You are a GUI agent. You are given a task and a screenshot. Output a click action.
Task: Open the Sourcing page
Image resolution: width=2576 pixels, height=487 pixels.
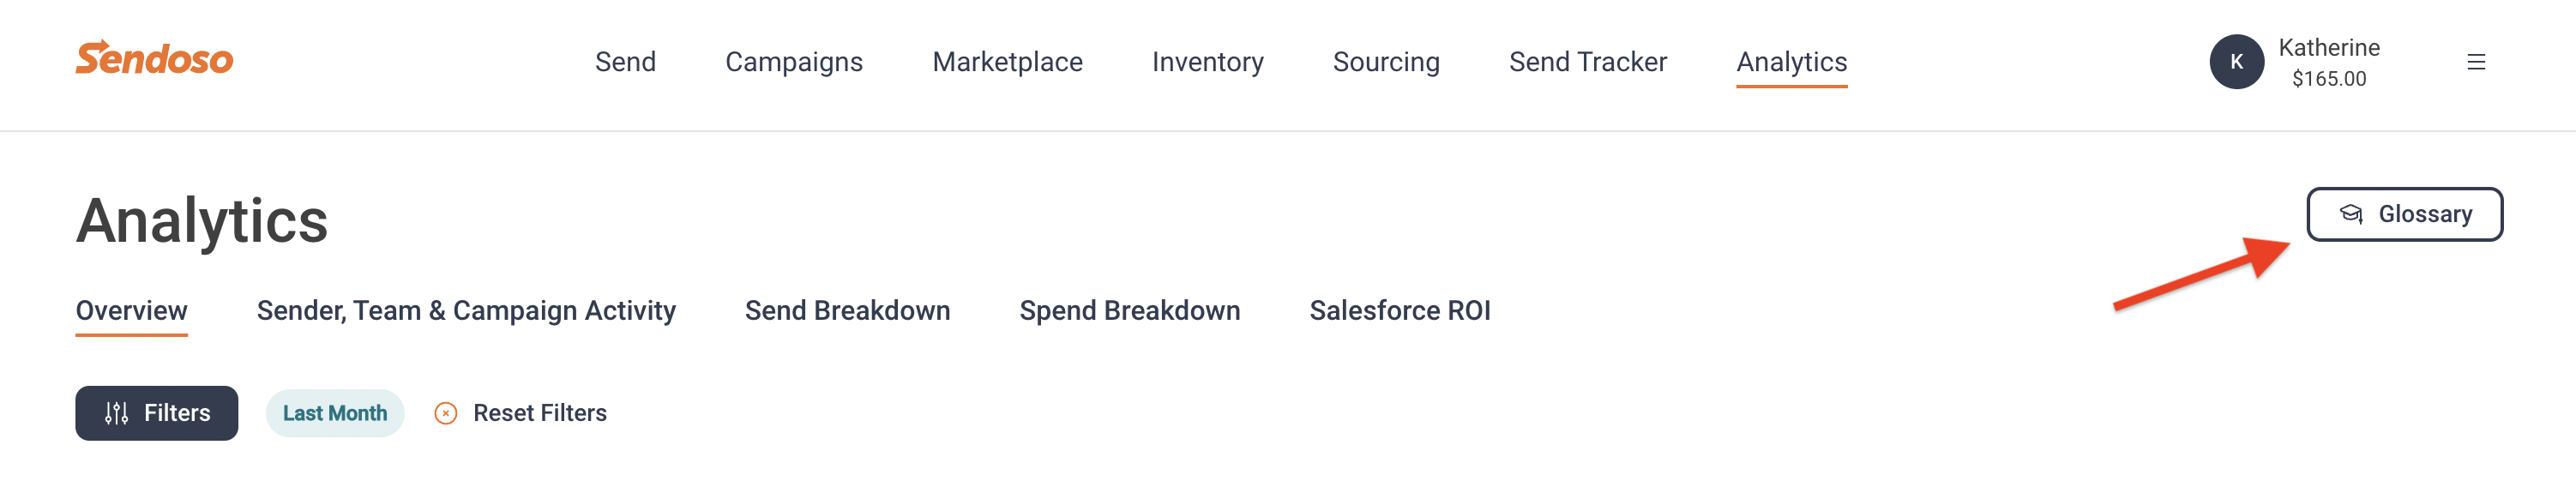(1386, 62)
